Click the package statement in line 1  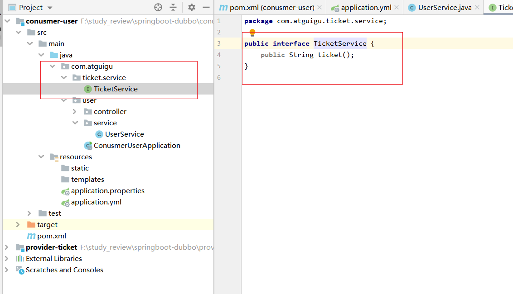(x=315, y=21)
